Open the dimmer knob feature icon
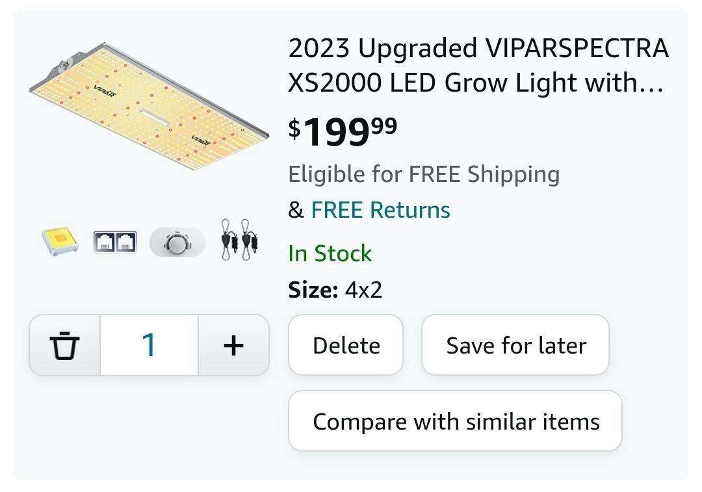This screenshot has width=702, height=492. pyautogui.click(x=177, y=242)
